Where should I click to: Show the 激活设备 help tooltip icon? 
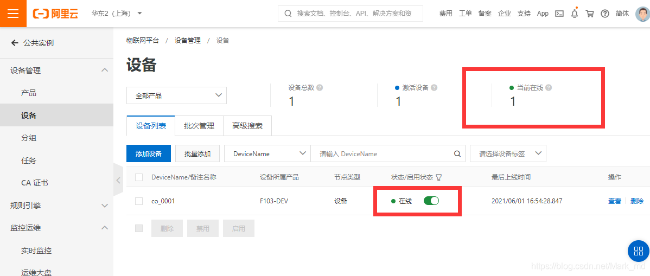pyautogui.click(x=434, y=88)
